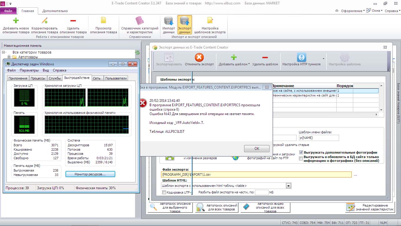Viewport: 401px width, 226px height.
Task: Open 'Справка' menu in Task Manager
Action: tap(60, 70)
